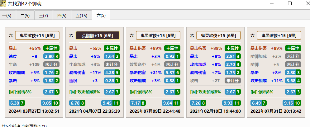This screenshot has height=127, width=310.
Task: Click the 2.81 score badge
Action: (x=233, y=56)
